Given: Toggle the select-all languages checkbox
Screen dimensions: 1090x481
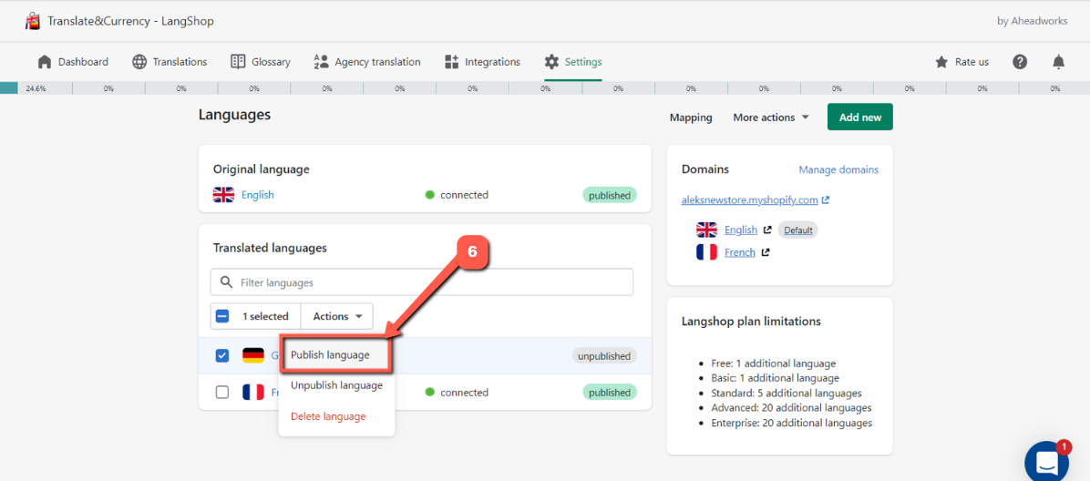Looking at the screenshot, I should coord(221,316).
